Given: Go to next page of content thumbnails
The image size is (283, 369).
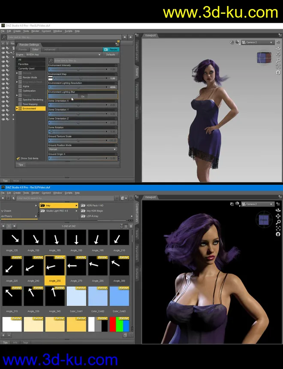Looking at the screenshot, I should [14, 226].
